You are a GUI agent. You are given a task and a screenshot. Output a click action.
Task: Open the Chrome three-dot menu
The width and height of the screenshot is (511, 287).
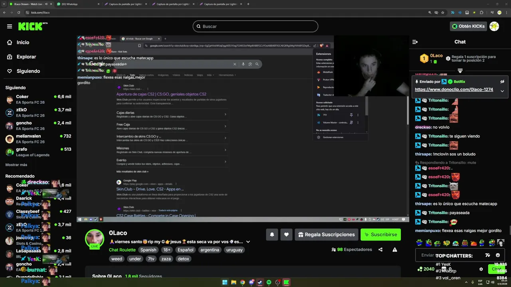pos(506,12)
